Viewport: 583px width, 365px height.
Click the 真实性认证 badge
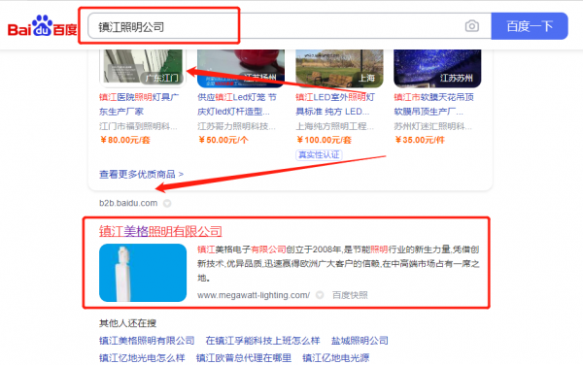pos(319,155)
